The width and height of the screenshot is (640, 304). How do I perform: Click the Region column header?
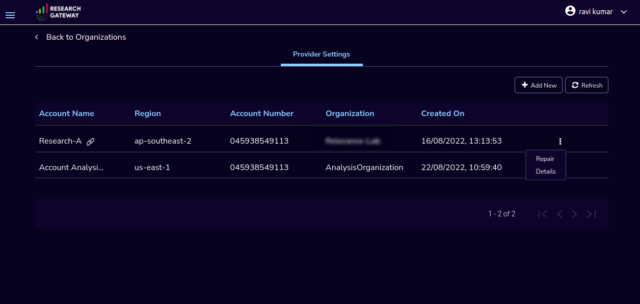pos(148,114)
